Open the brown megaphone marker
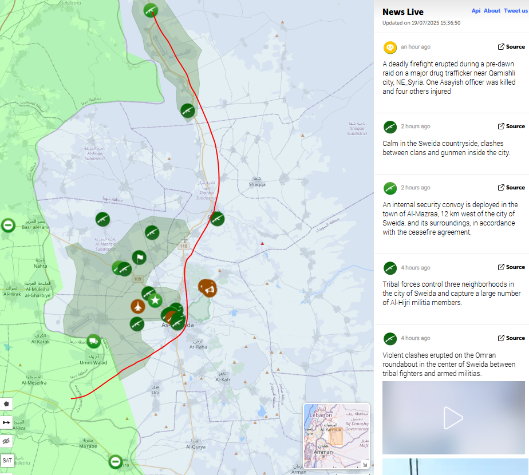The height and width of the screenshot is (475, 529). pyautogui.click(x=208, y=288)
